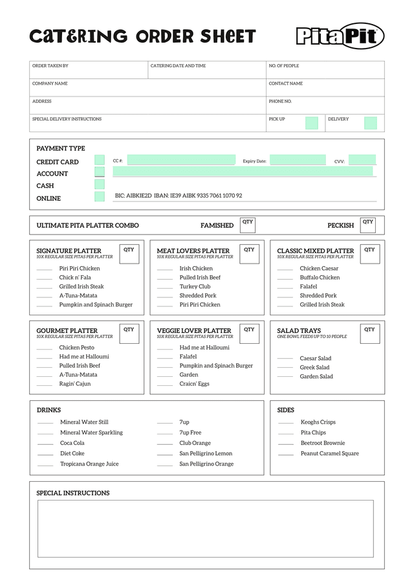Click 'Had me at Halloumi' in Veggie Lover Platter
The height and width of the screenshot is (586, 414).
[204, 348]
